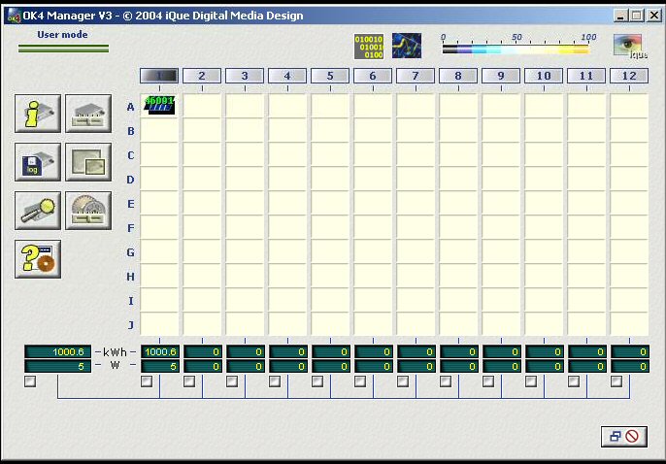The height and width of the screenshot is (464, 666).
Task: Toggle the checkbox below column 12
Action: pyautogui.click(x=616, y=382)
